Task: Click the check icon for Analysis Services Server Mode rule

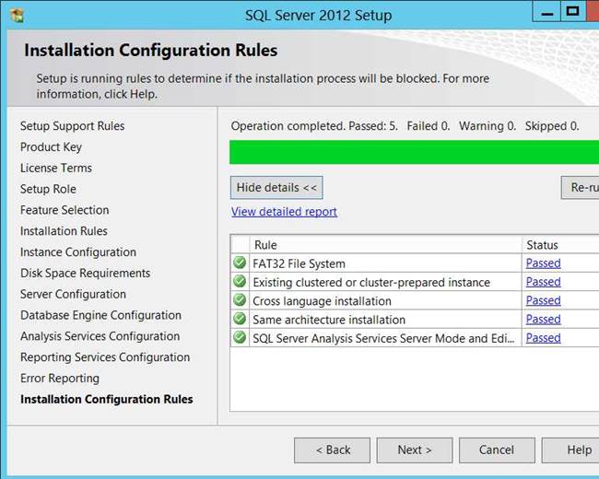Action: (240, 338)
